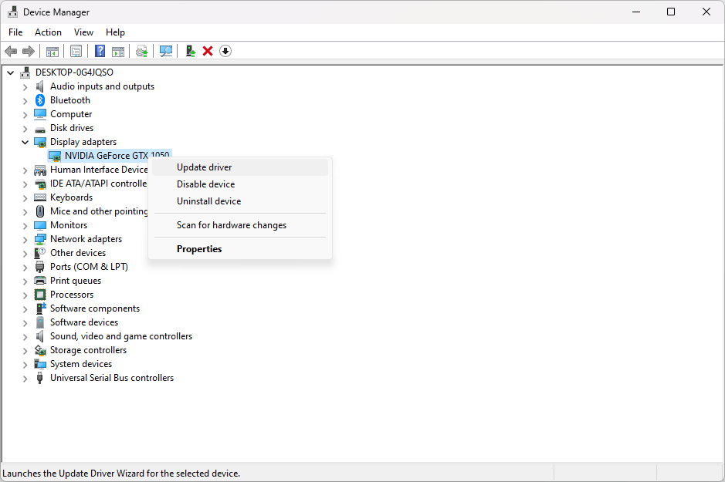Click the Back arrow toolbar icon
This screenshot has width=725, height=482.
tap(11, 51)
